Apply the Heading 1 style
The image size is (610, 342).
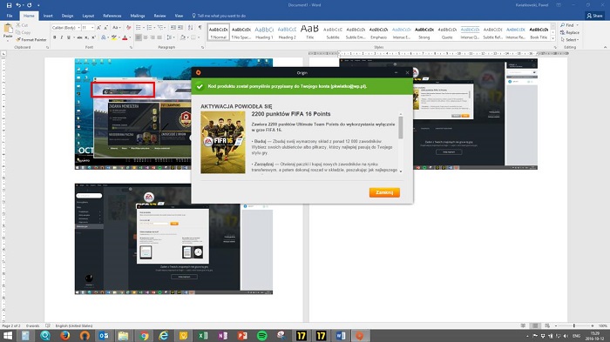264,32
